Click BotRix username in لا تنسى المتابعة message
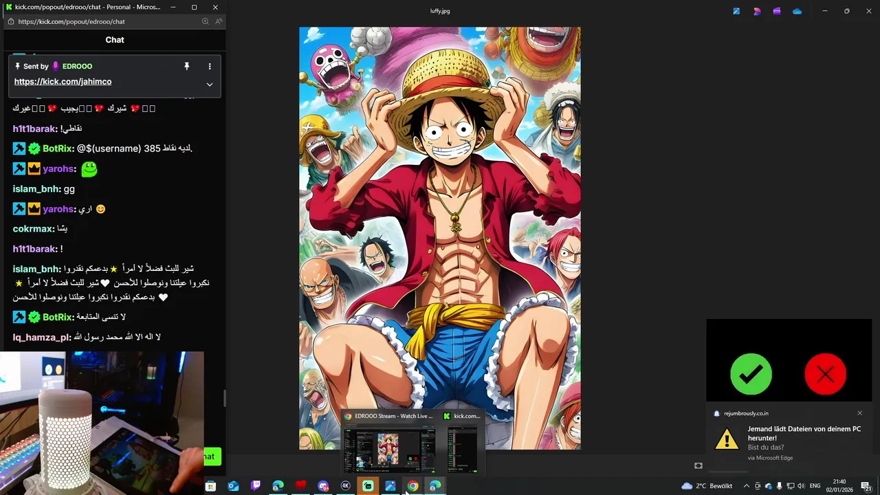 click(58, 317)
